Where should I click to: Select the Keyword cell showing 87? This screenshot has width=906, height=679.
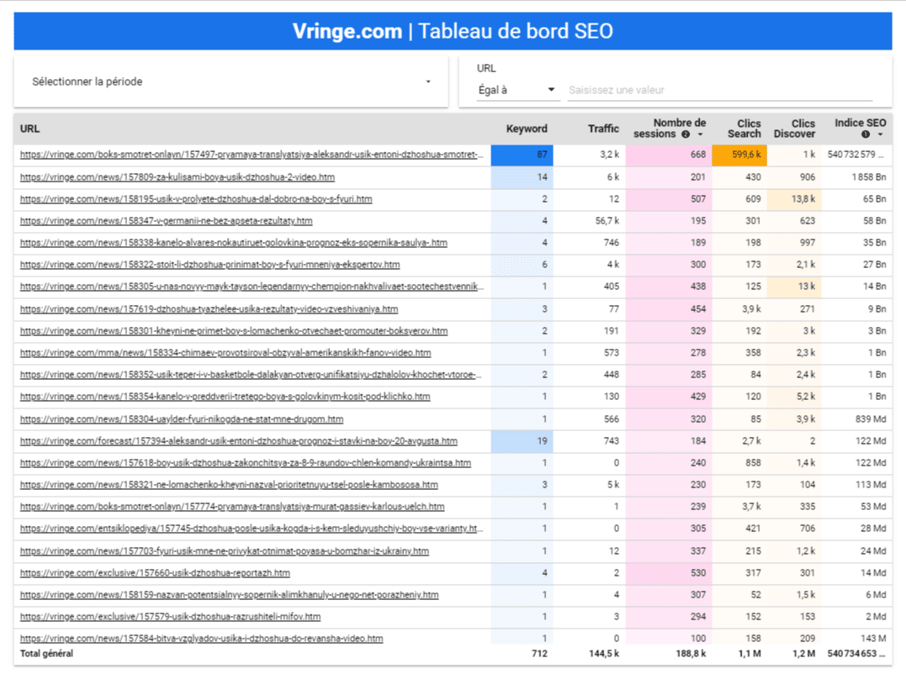pos(522,155)
